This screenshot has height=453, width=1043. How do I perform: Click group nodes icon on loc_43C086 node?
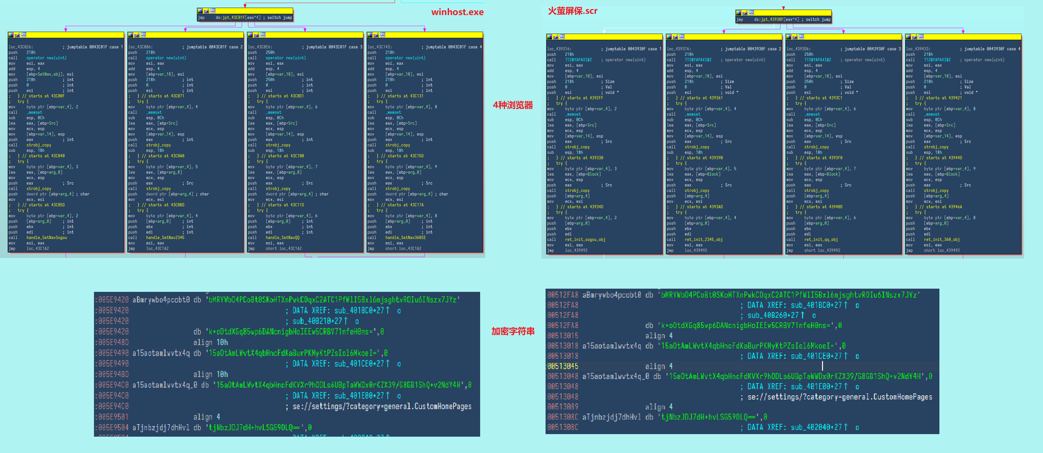click(x=143, y=35)
